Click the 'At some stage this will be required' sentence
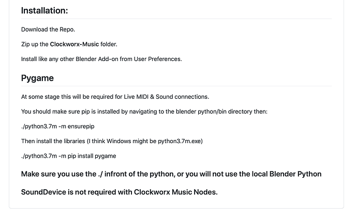 pyautogui.click(x=115, y=97)
